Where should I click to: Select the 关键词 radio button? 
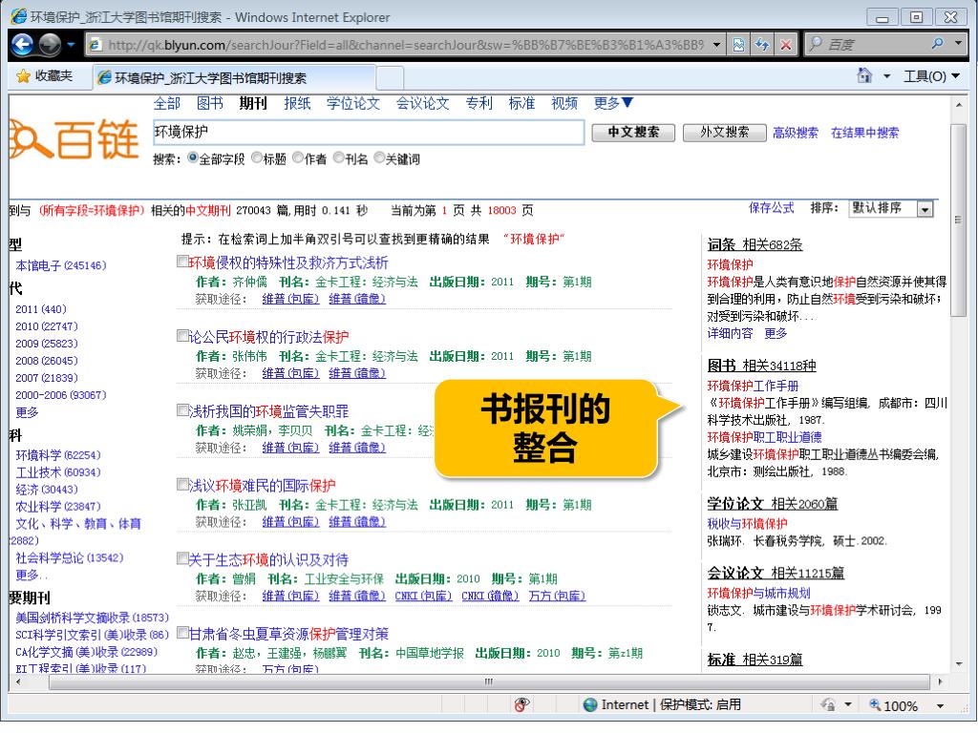click(x=379, y=158)
